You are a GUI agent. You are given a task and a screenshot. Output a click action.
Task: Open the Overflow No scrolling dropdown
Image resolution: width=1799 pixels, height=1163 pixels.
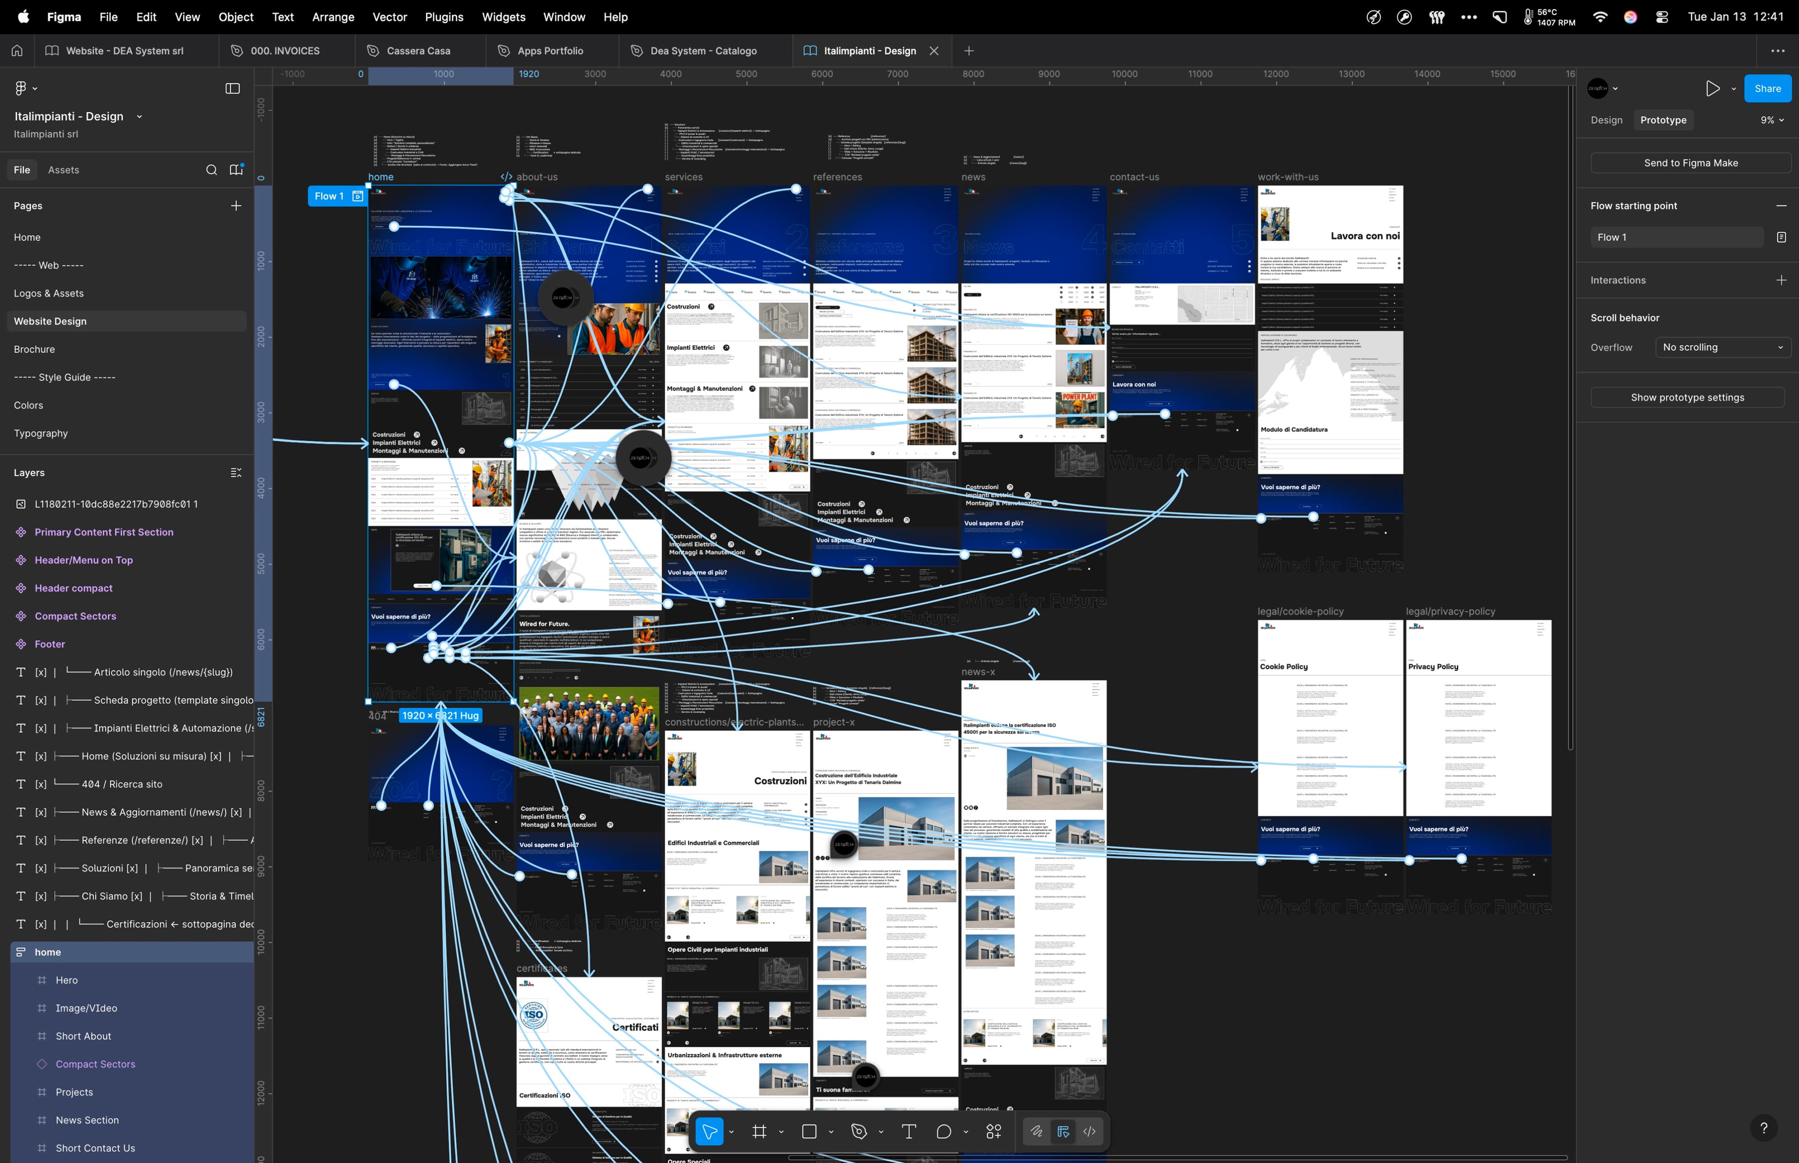[x=1723, y=348]
